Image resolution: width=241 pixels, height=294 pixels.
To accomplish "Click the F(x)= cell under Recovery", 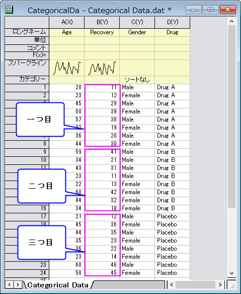I will tap(102, 55).
